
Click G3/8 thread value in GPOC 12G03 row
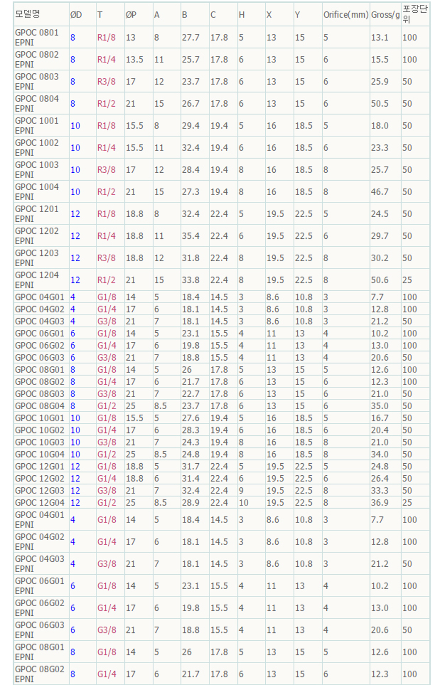tap(107, 491)
